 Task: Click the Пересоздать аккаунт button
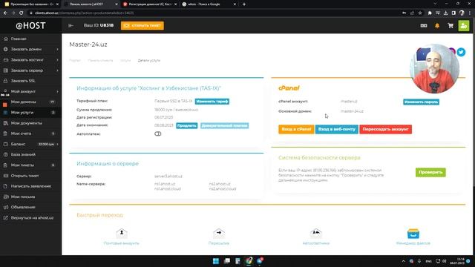coord(385,129)
